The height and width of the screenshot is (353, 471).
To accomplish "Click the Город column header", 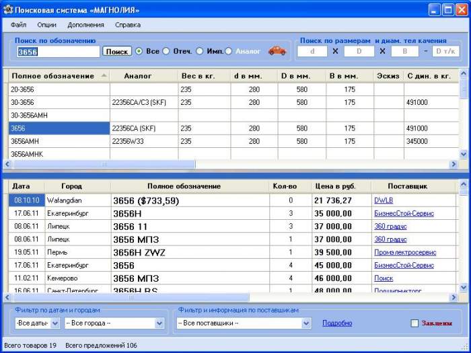I will point(78,186).
